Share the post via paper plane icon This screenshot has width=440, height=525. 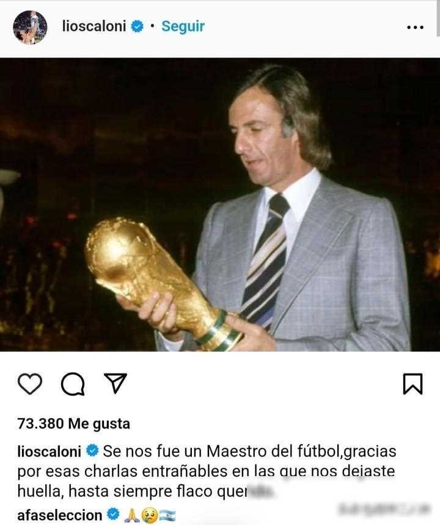[116, 383]
